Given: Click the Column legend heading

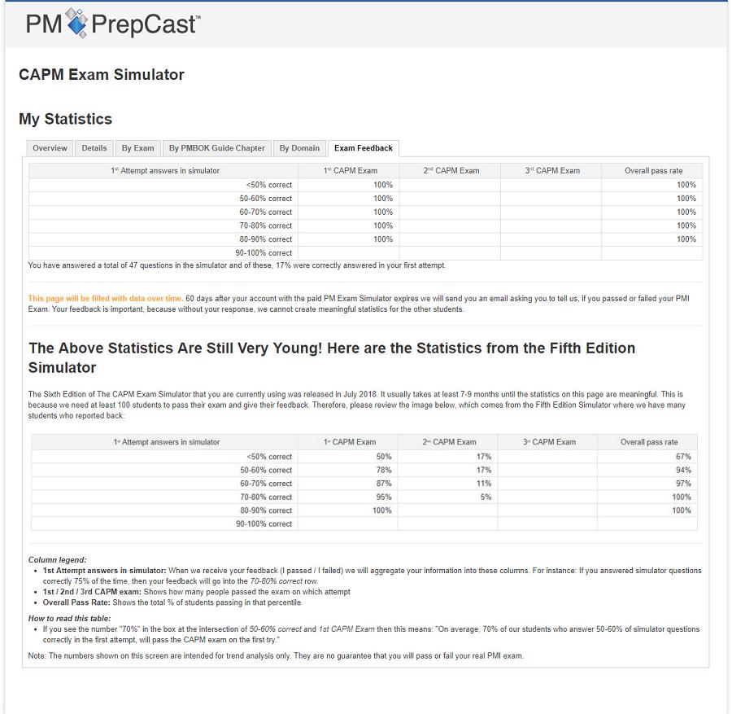Looking at the screenshot, I should (57, 560).
